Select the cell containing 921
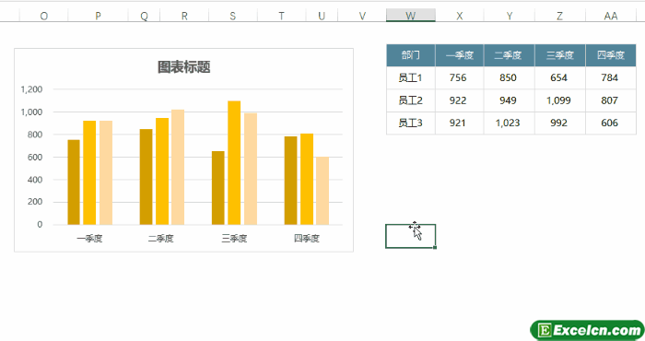 click(x=460, y=123)
